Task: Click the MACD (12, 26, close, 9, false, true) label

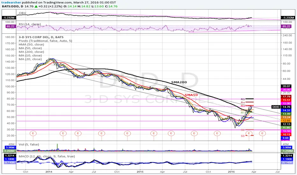Action: click(x=47, y=156)
